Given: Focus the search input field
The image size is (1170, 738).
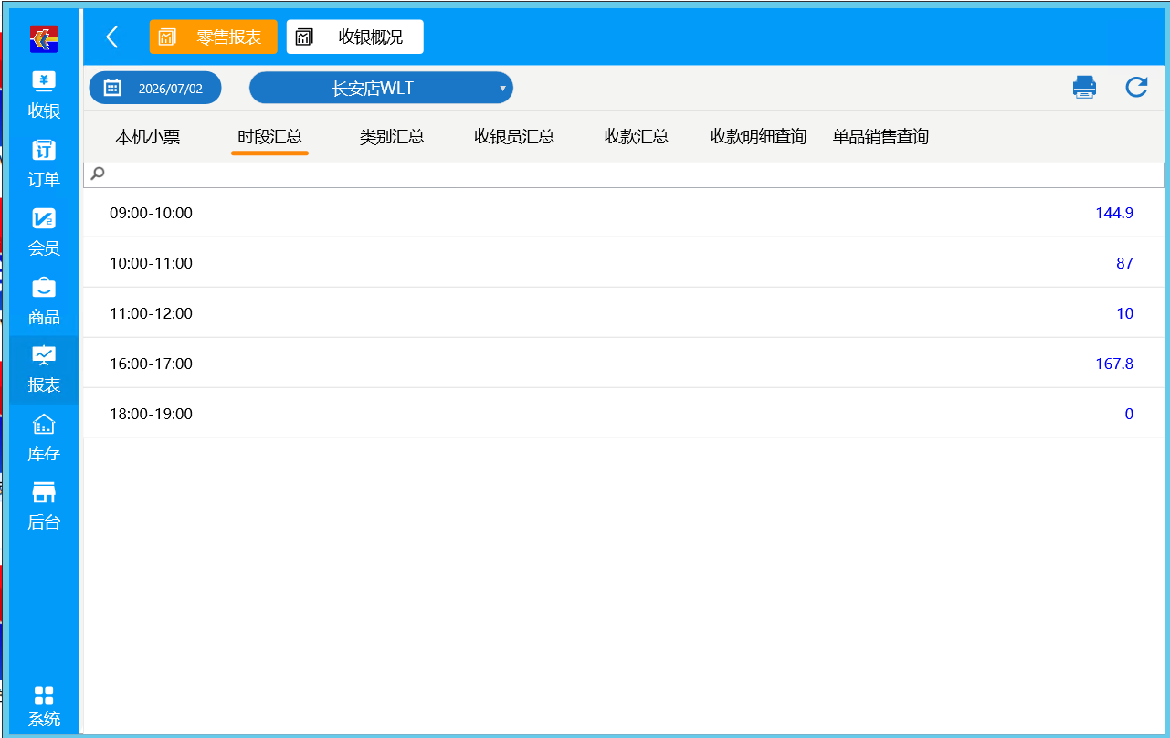Looking at the screenshot, I should (624, 175).
